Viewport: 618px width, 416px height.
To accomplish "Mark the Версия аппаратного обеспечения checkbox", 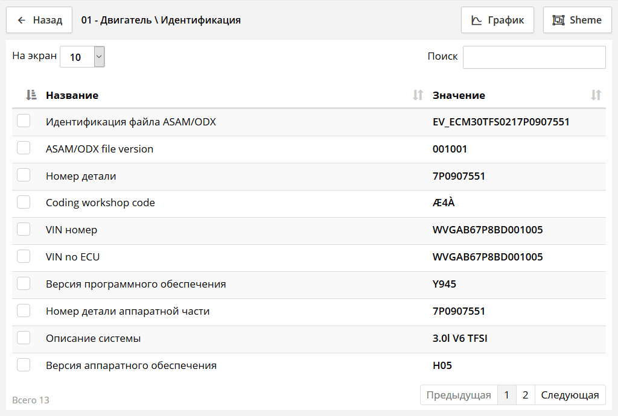I will (24, 365).
